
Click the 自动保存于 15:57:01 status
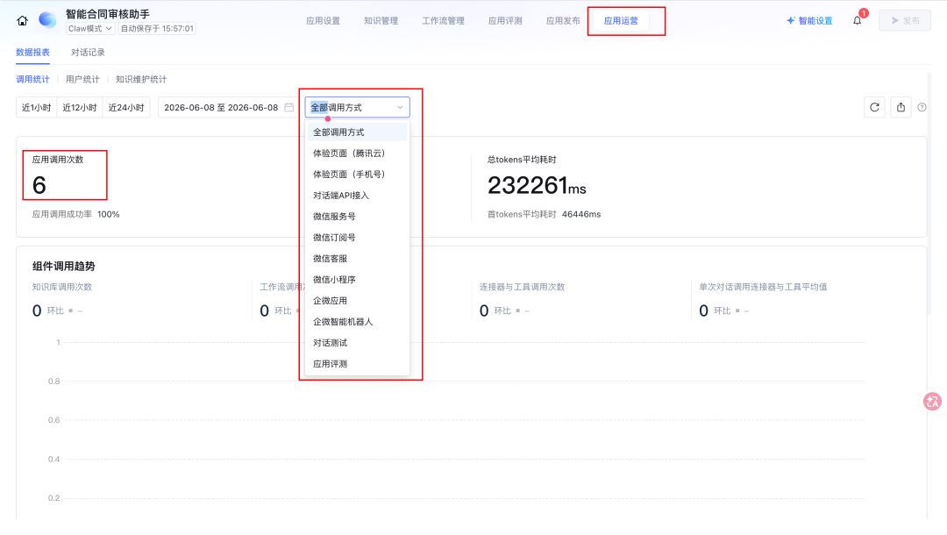157,28
